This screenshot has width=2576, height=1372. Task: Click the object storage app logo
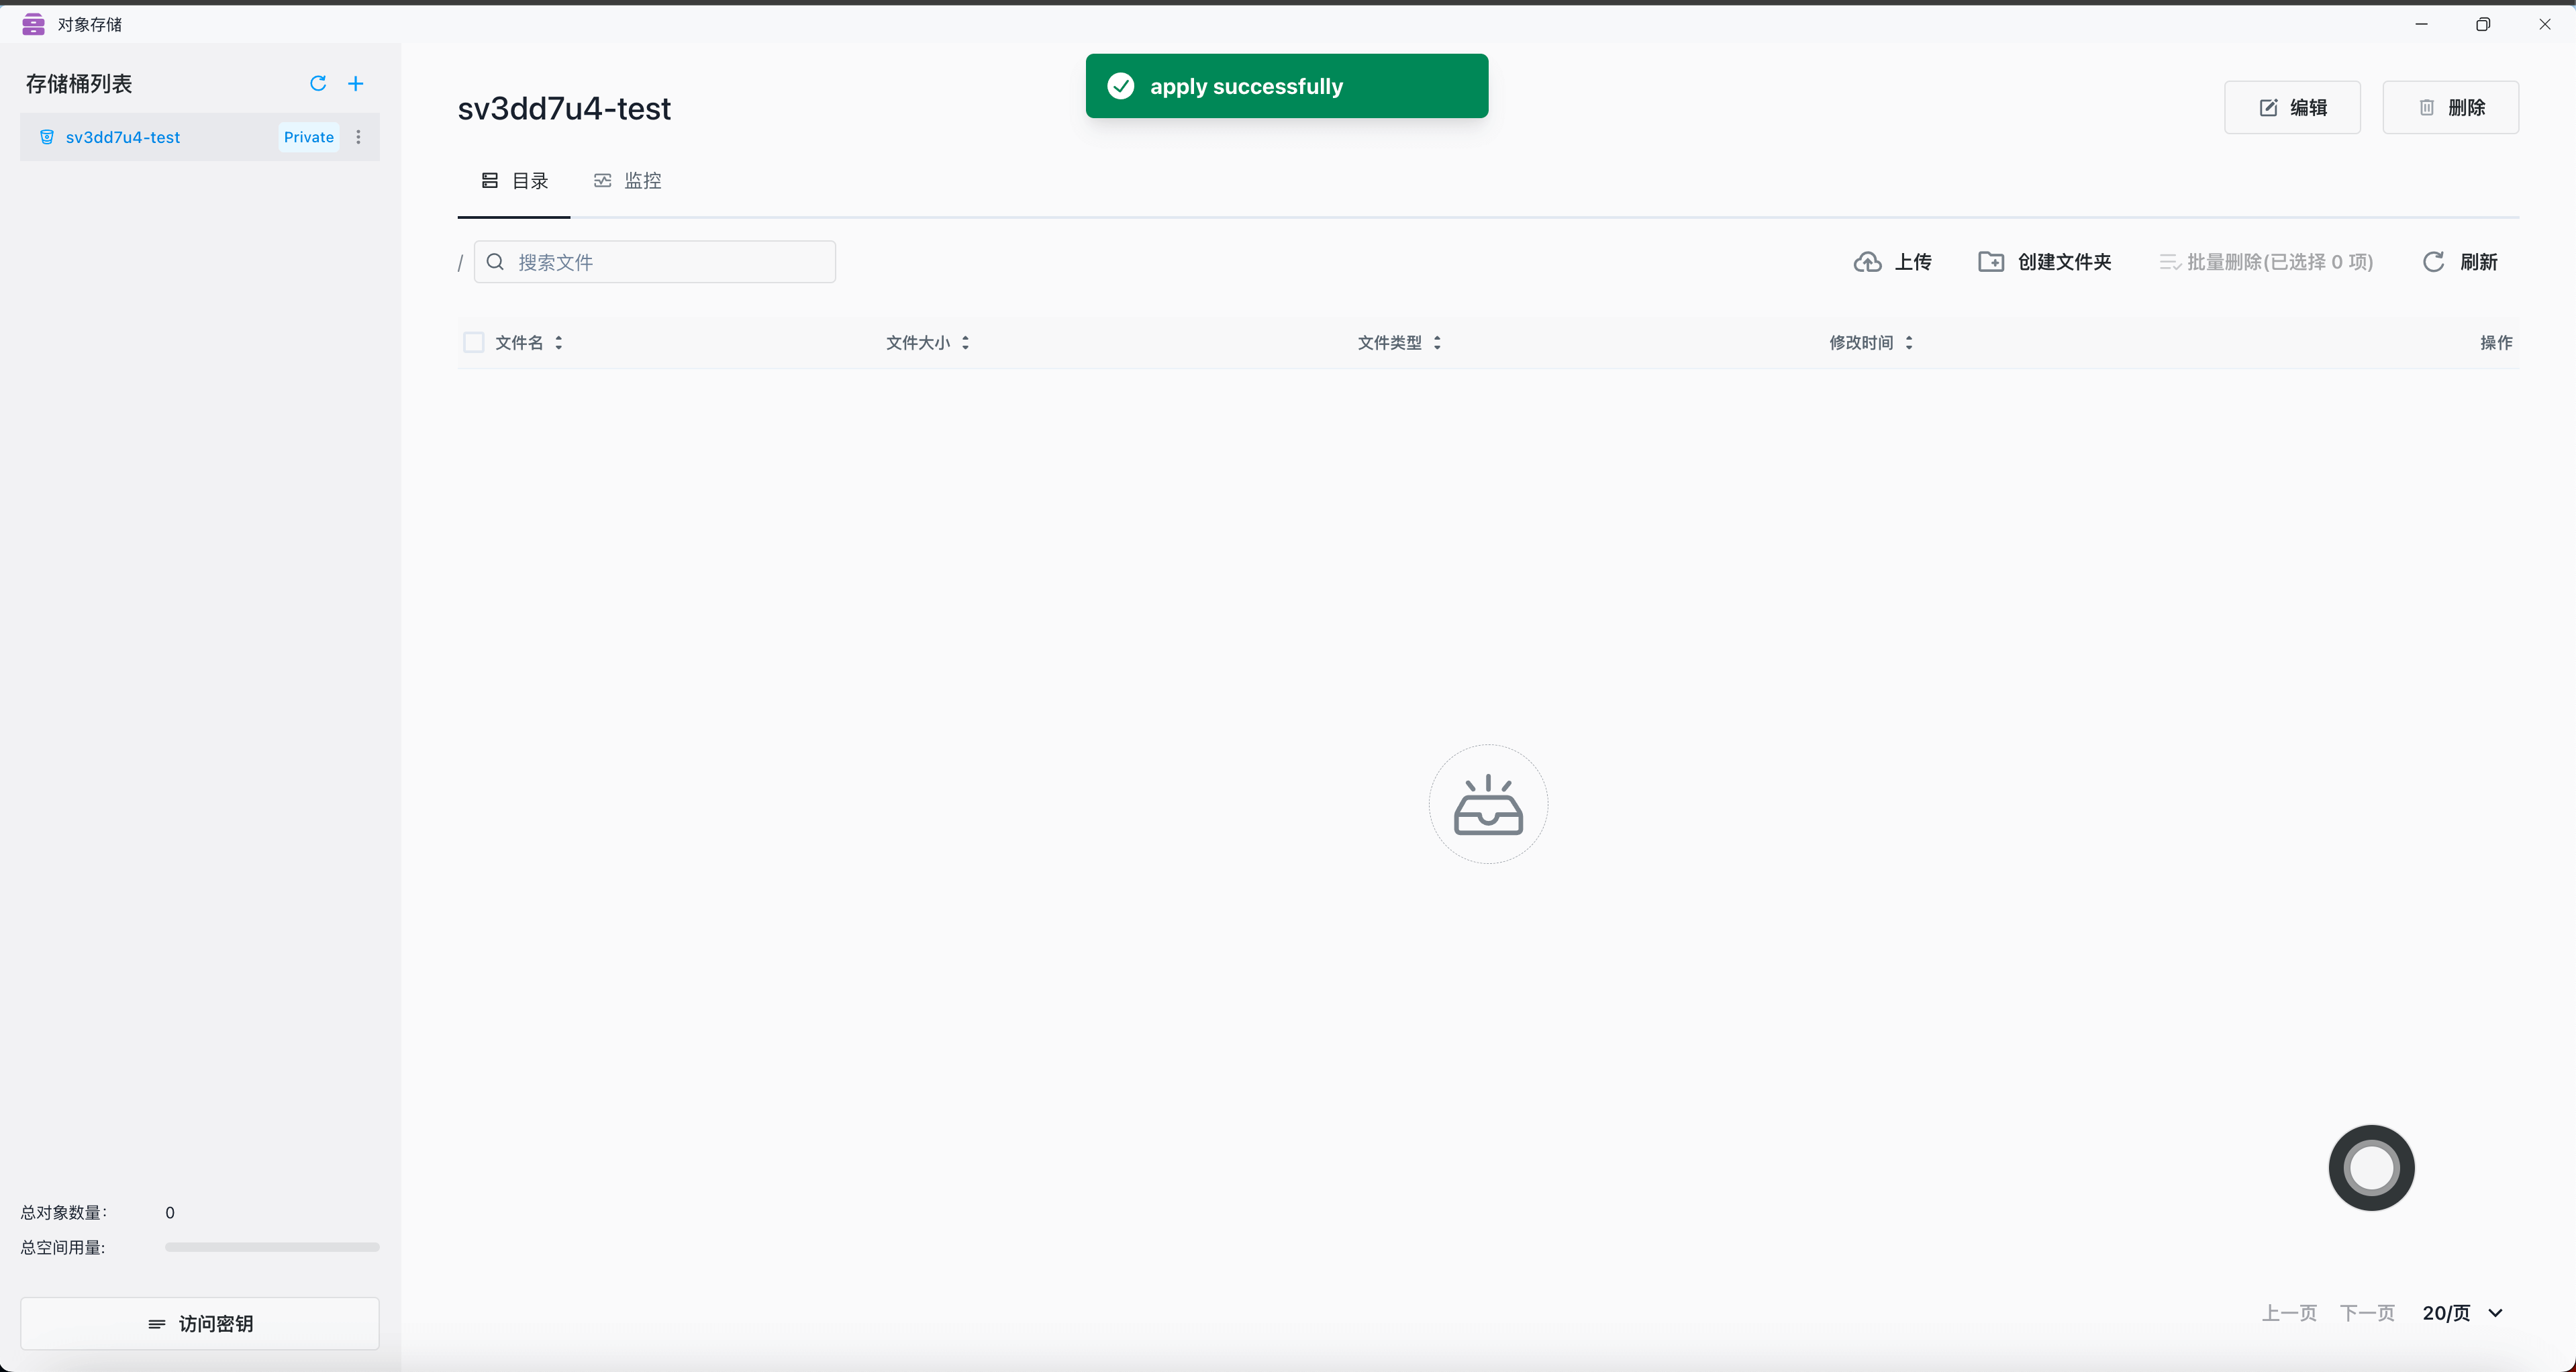pyautogui.click(x=33, y=24)
